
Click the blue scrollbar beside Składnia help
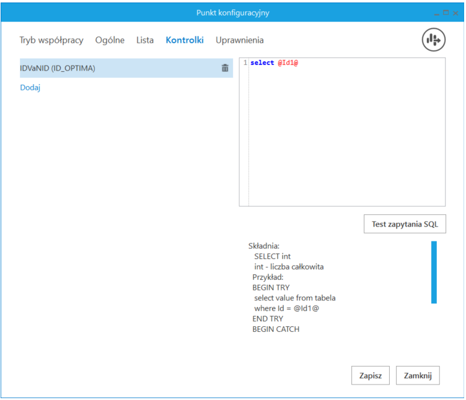pyautogui.click(x=434, y=272)
